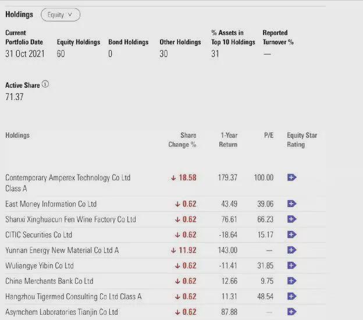This screenshot has width=363, height=320.
Task: Open East Money Information Co Ltd holding
Action: 51,204
